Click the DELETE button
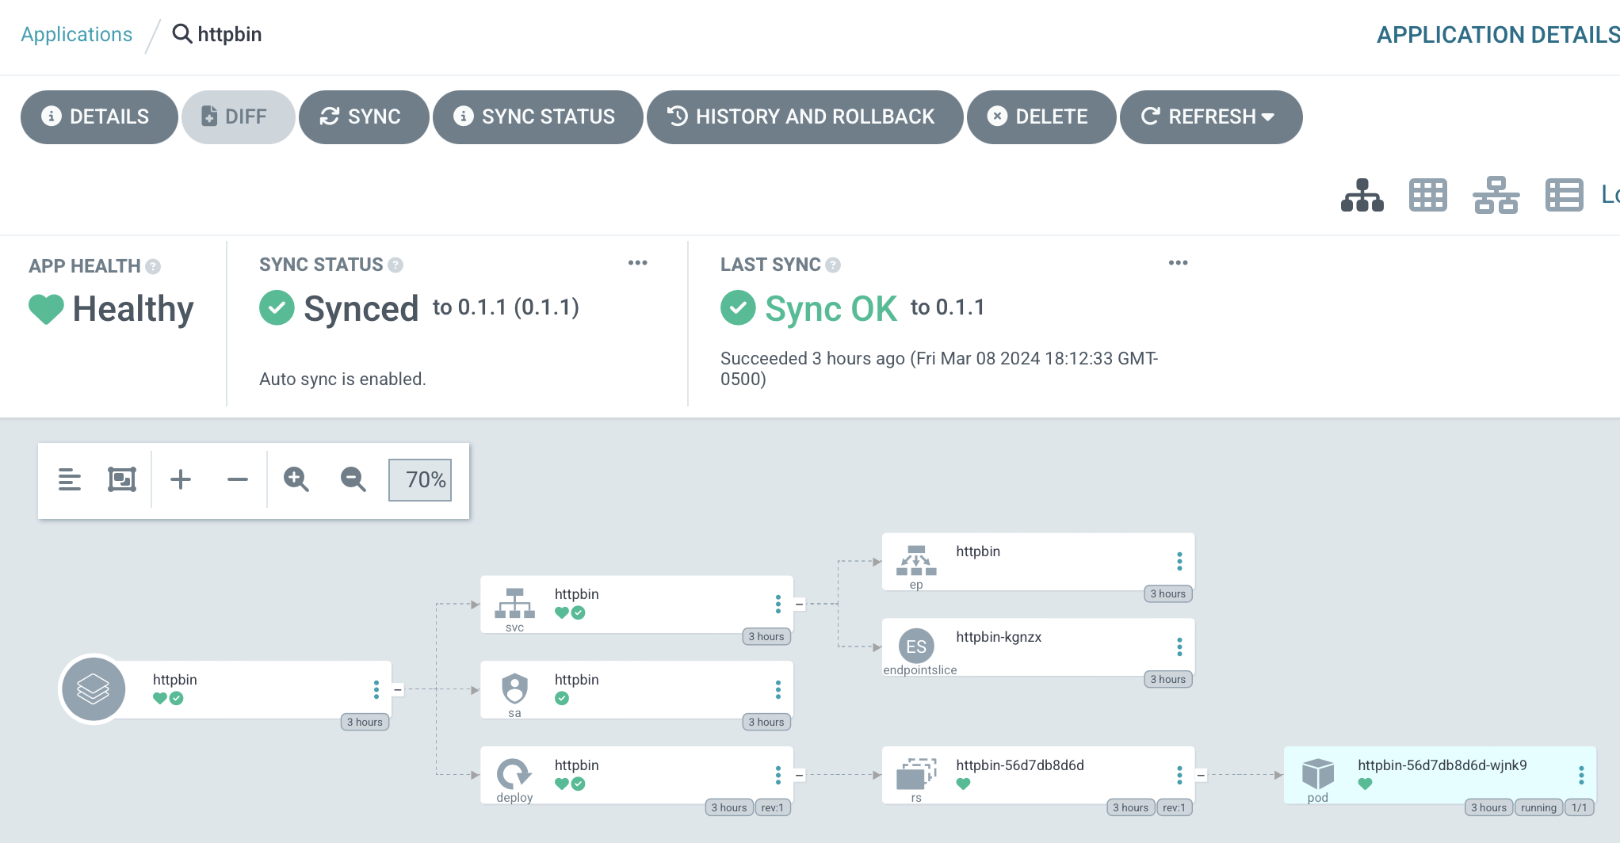The width and height of the screenshot is (1620, 843). click(1041, 116)
